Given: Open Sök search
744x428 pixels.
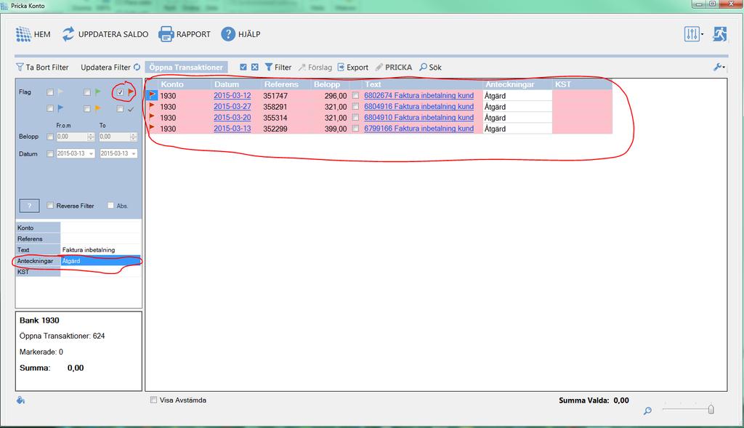Looking at the screenshot, I should (430, 68).
